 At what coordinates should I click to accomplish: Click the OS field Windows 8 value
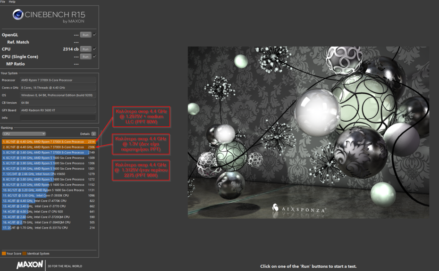[x=58, y=95]
